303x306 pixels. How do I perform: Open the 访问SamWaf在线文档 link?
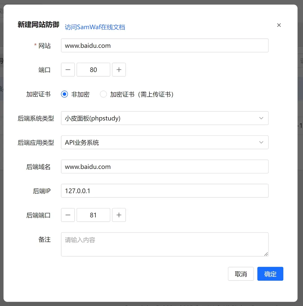tap(95, 27)
